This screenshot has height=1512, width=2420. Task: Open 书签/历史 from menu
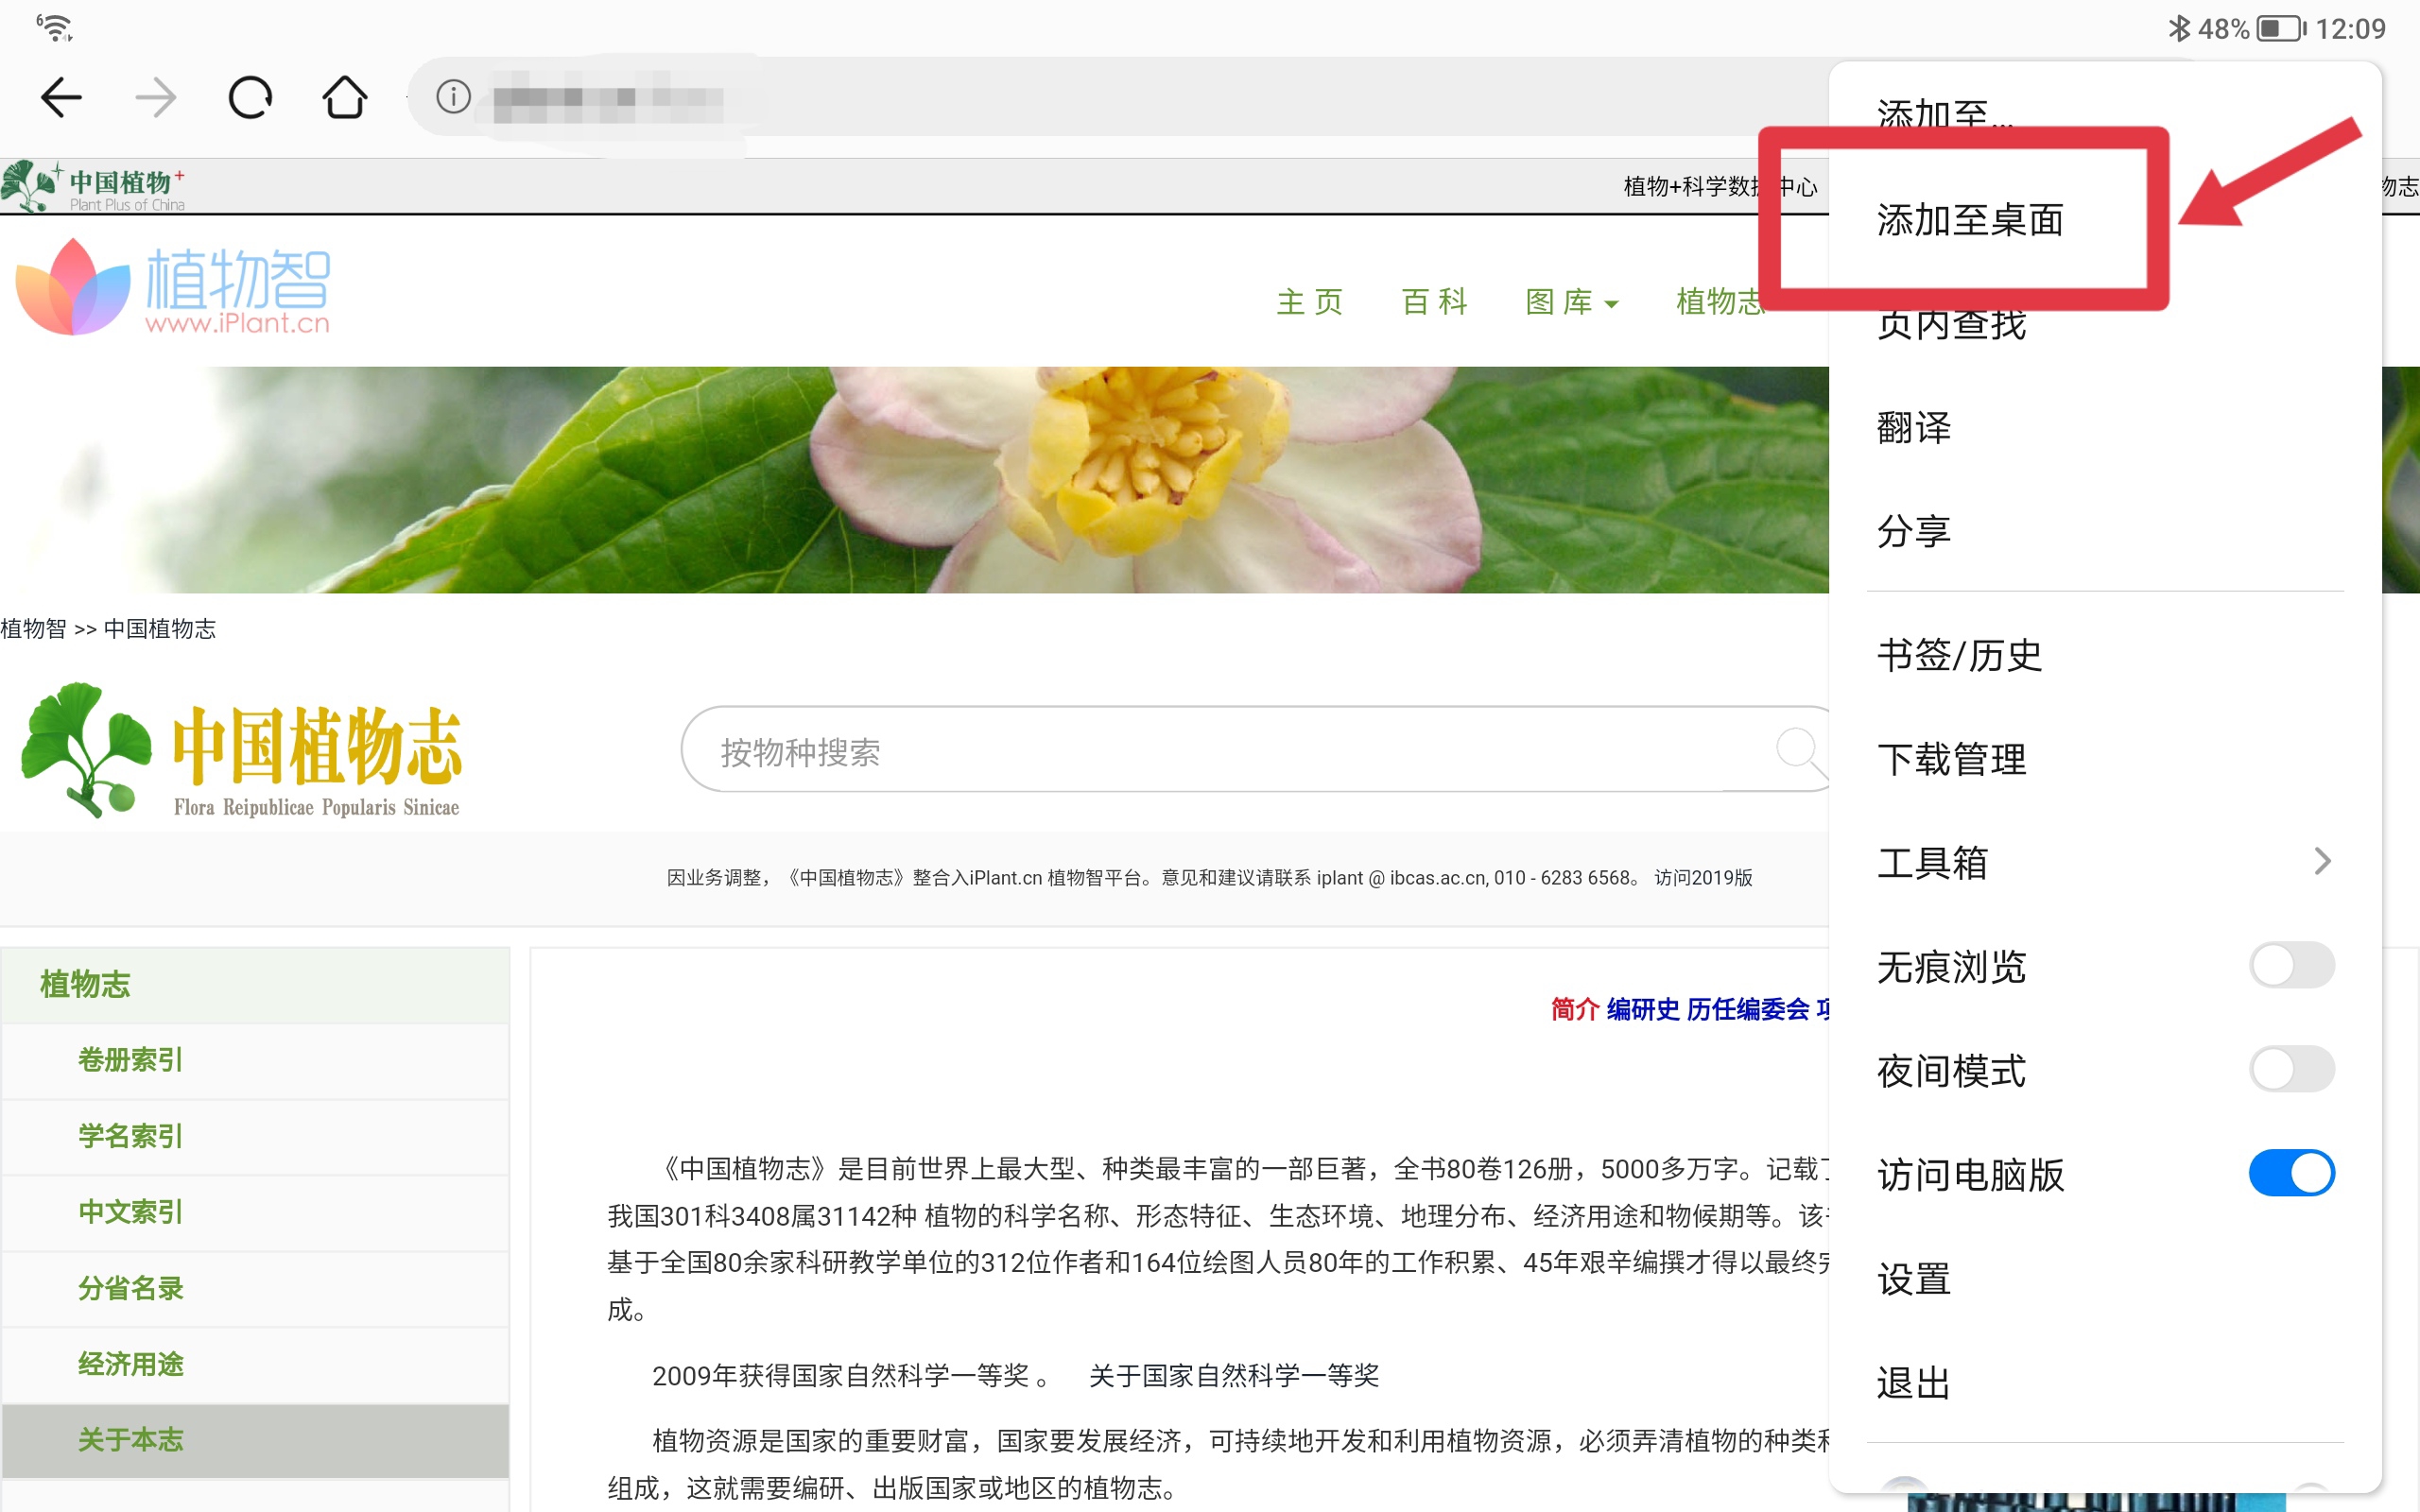point(1959,655)
